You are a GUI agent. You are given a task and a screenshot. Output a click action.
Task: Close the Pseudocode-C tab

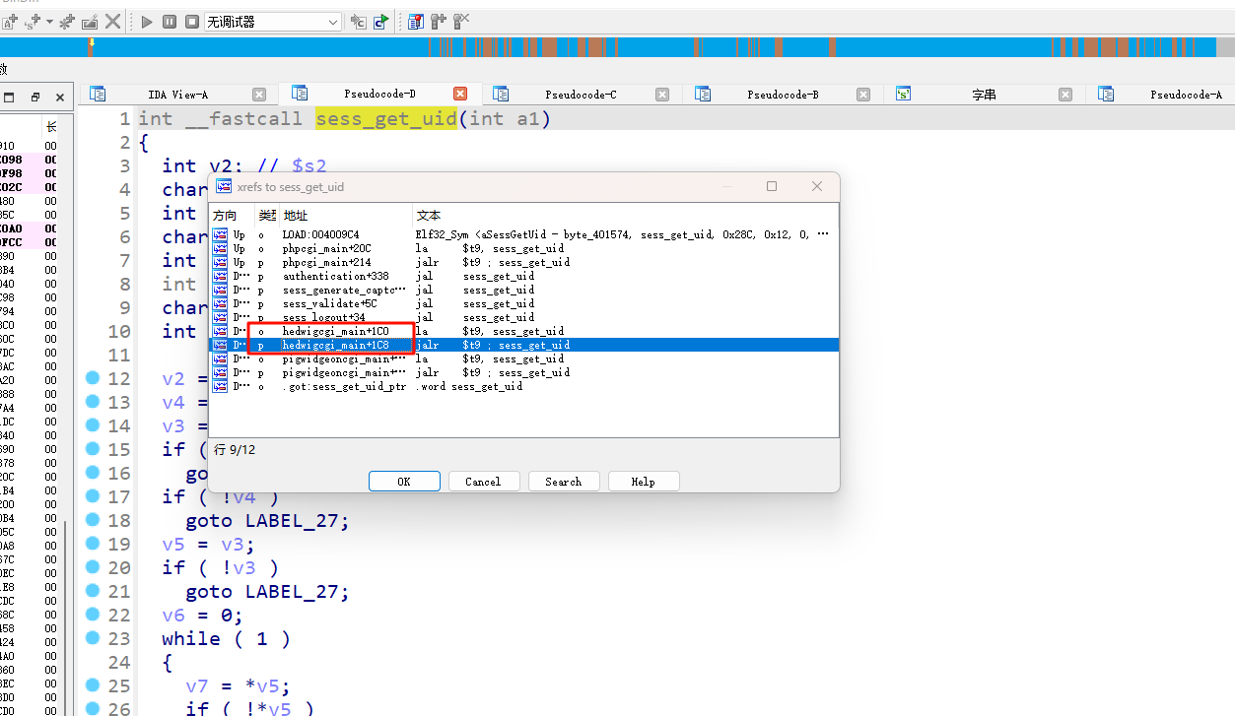662,95
